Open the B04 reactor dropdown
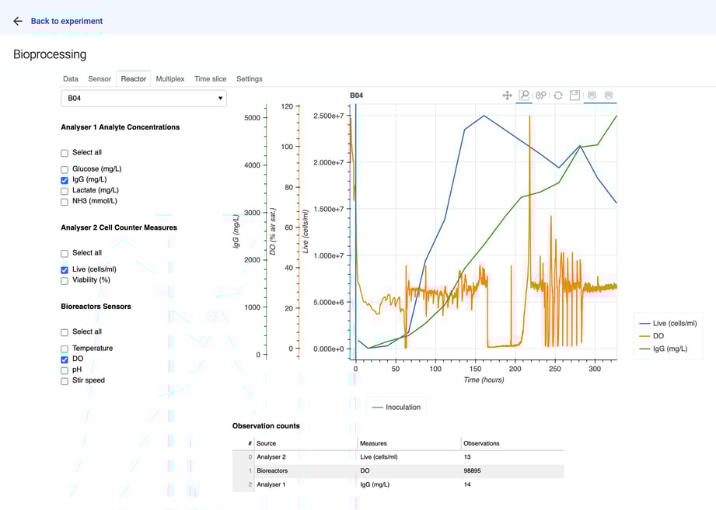This screenshot has width=716, height=510. pos(143,99)
